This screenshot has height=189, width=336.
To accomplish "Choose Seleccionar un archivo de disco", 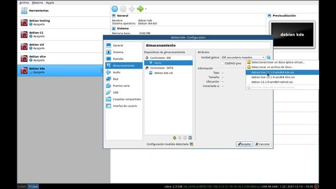I will coord(282,67).
